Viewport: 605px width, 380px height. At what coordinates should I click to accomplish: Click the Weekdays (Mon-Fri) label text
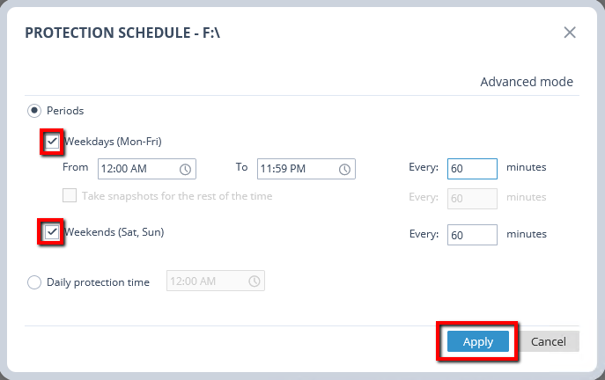(x=113, y=142)
